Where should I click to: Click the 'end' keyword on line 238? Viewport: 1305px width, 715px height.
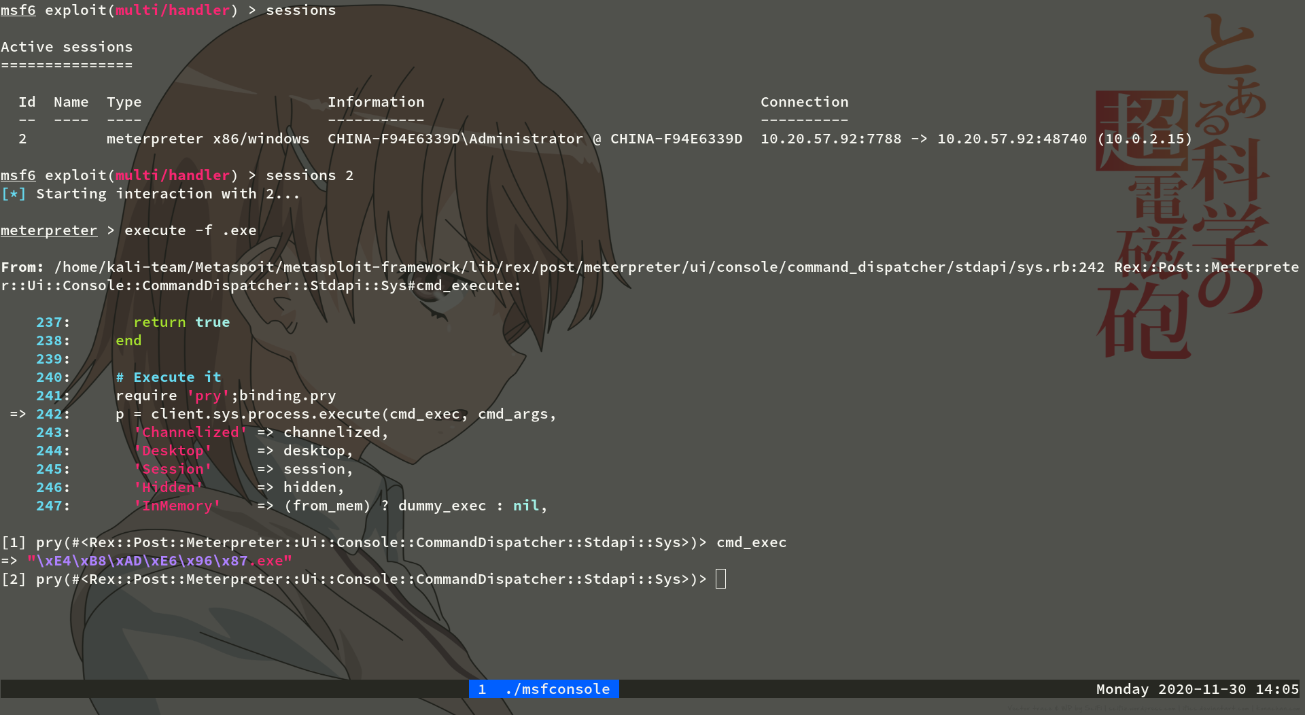point(128,341)
